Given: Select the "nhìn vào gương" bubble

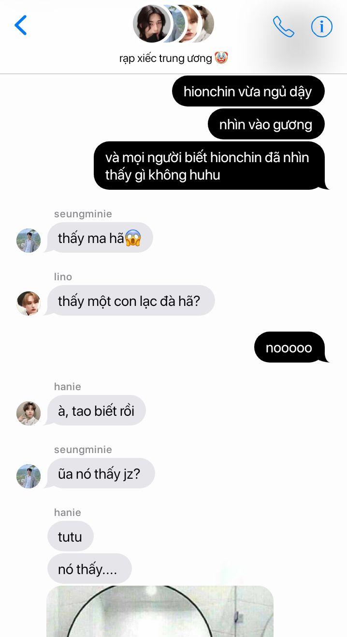Looking at the screenshot, I should (x=266, y=124).
